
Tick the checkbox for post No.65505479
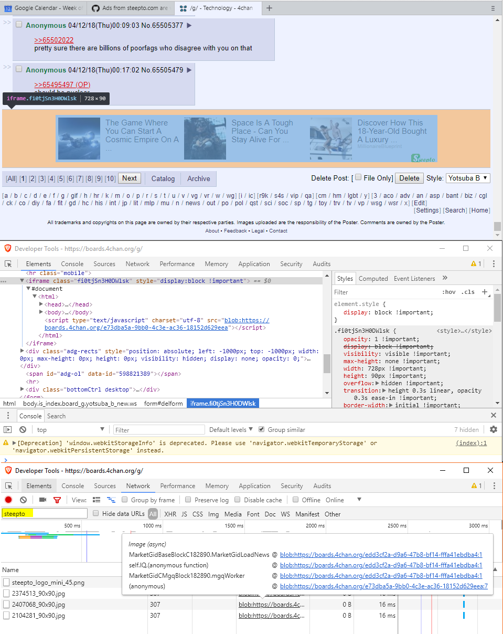pyautogui.click(x=19, y=69)
